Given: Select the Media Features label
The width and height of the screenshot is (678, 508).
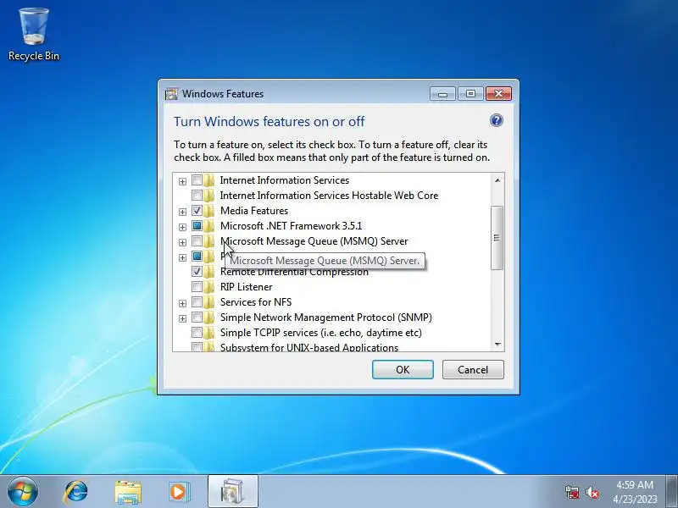Looking at the screenshot, I should 254,211.
